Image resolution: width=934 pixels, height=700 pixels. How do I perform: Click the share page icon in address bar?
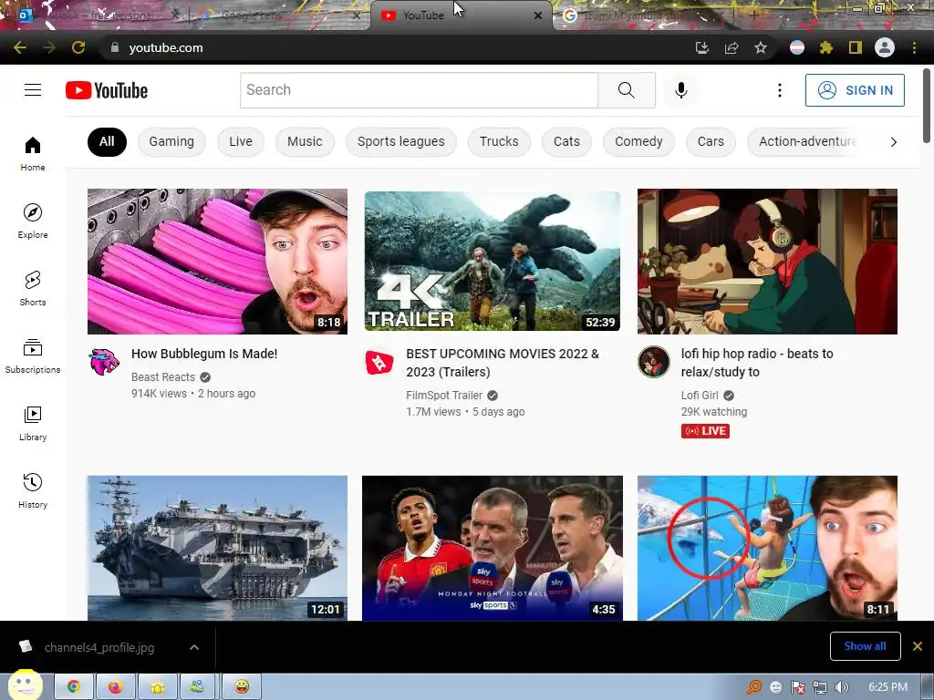pos(732,47)
